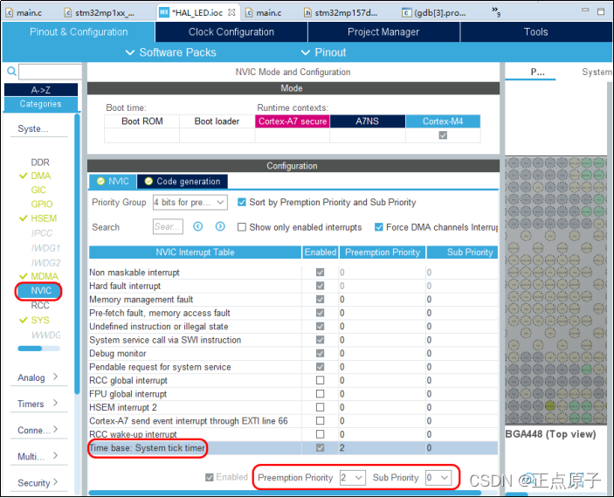Show hidden editor tabs overflow list
Viewport: 614px width, 498px height.
pos(496,11)
